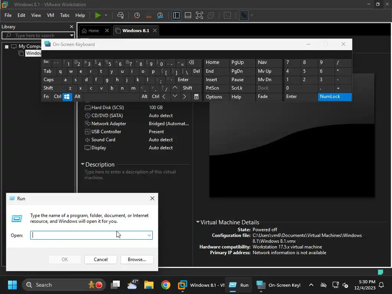Select the Sound Card device row
392x294 pixels.
point(137,139)
